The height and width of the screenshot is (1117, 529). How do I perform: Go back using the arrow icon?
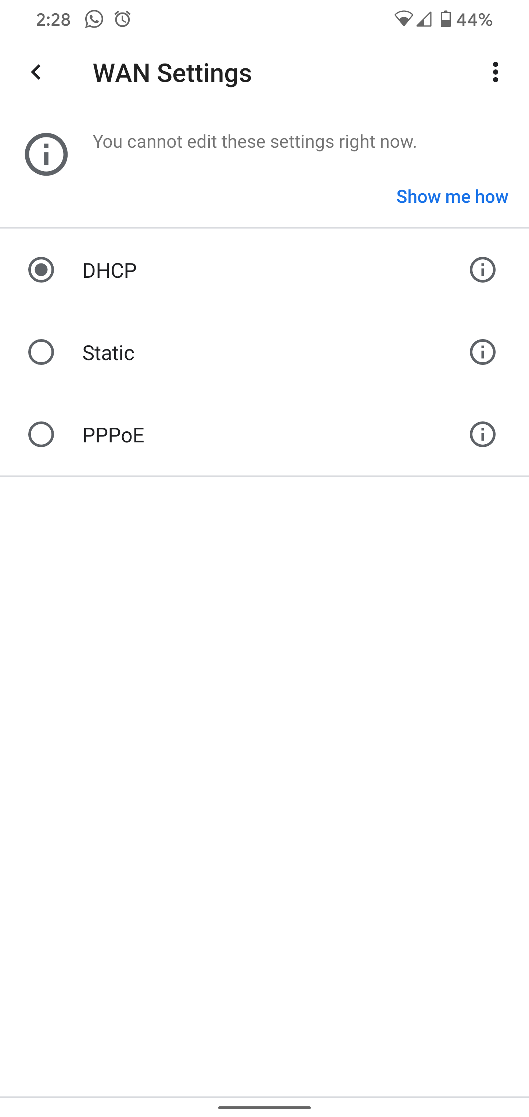[36, 72]
